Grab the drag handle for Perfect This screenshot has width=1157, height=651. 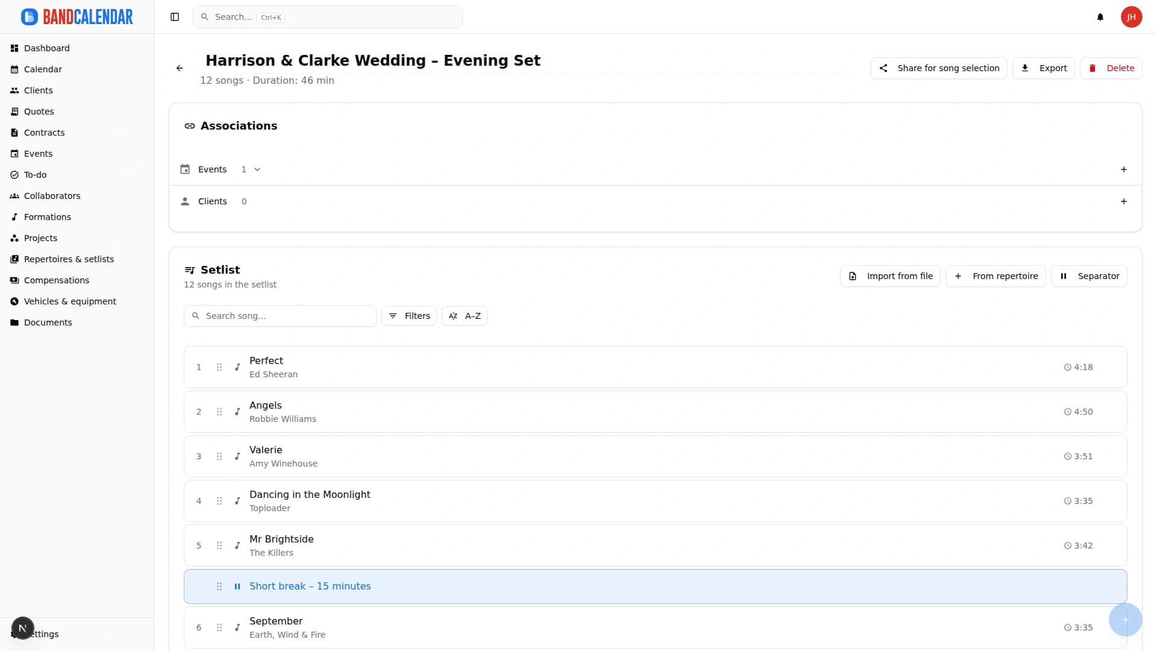pyautogui.click(x=219, y=367)
